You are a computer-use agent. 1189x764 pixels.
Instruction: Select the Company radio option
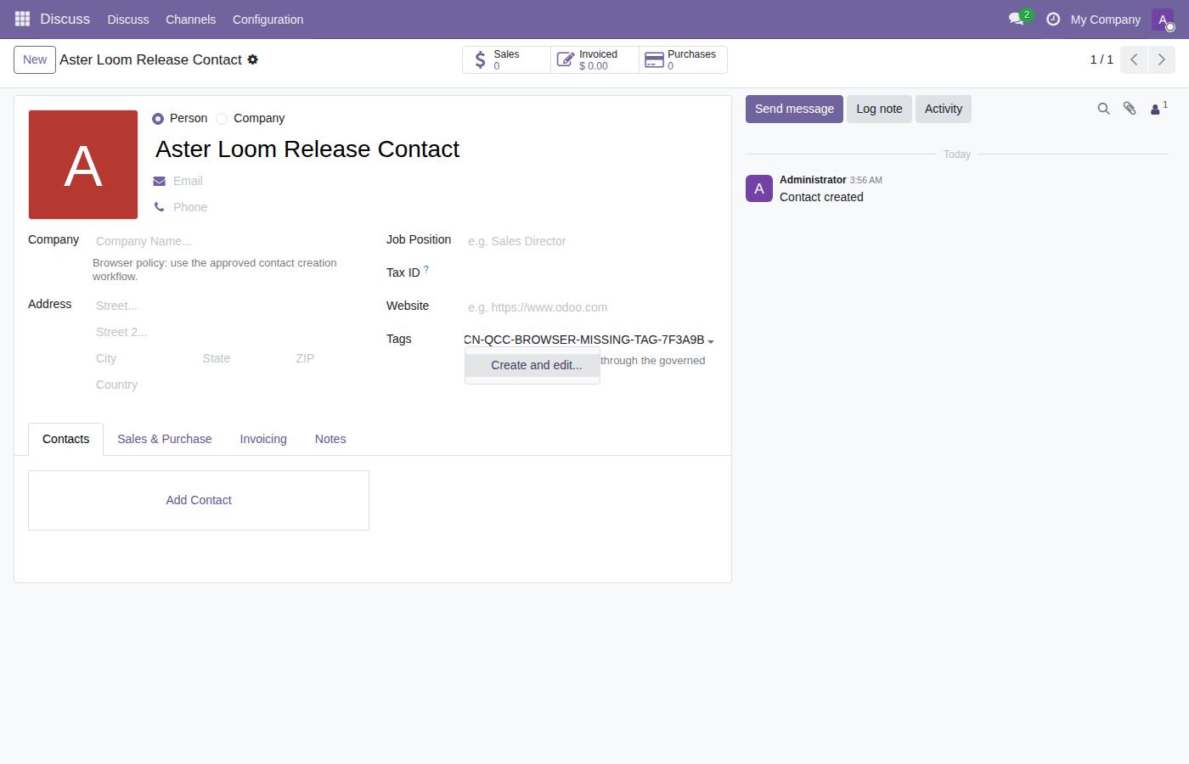222,119
